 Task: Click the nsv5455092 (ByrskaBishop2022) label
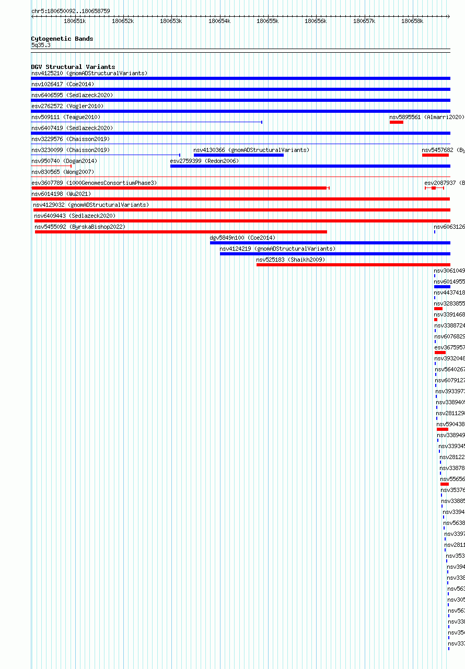[x=80, y=227]
